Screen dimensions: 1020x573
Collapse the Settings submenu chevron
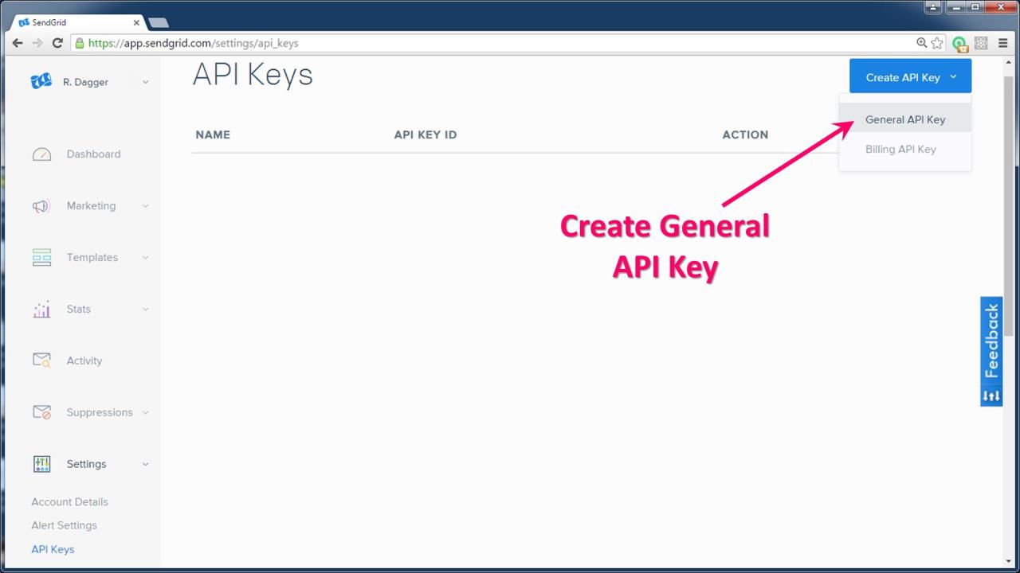145,464
